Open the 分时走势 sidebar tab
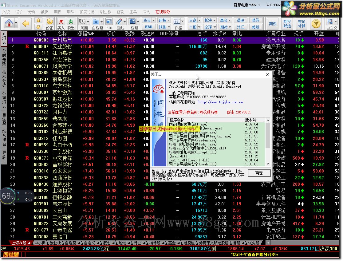The height and width of the screenshot is (261, 343). tap(4, 57)
